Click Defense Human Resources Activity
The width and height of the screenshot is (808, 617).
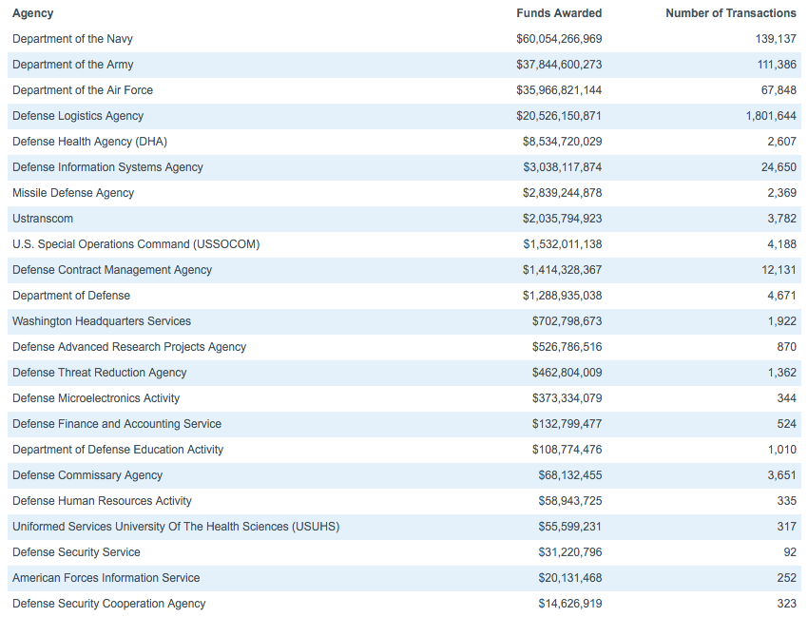pyautogui.click(x=102, y=501)
